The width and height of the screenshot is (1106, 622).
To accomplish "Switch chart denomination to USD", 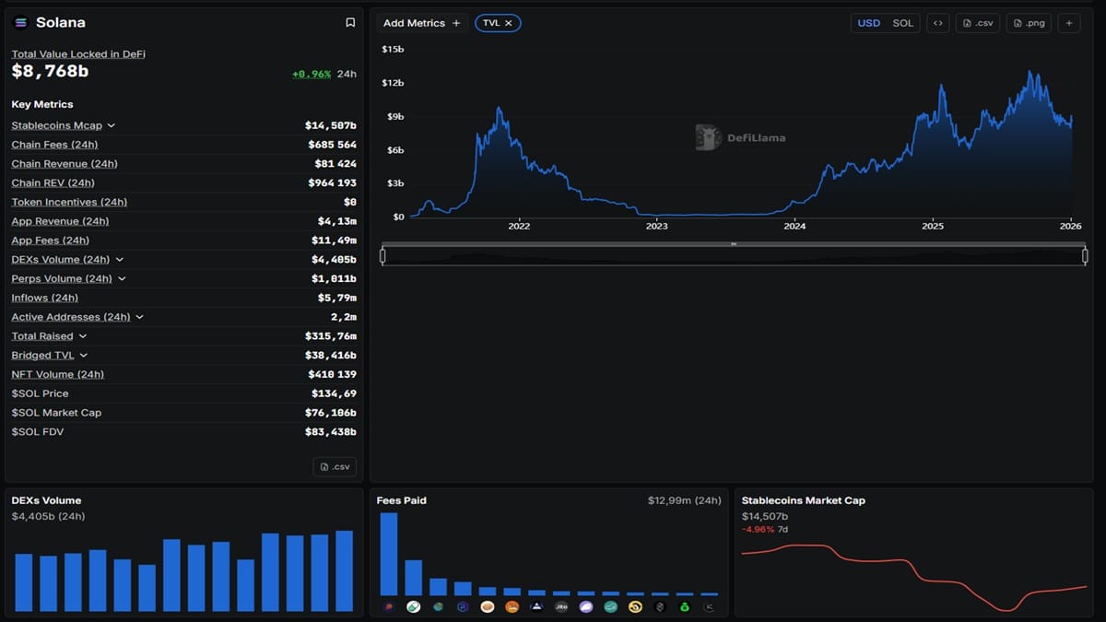I will click(869, 23).
